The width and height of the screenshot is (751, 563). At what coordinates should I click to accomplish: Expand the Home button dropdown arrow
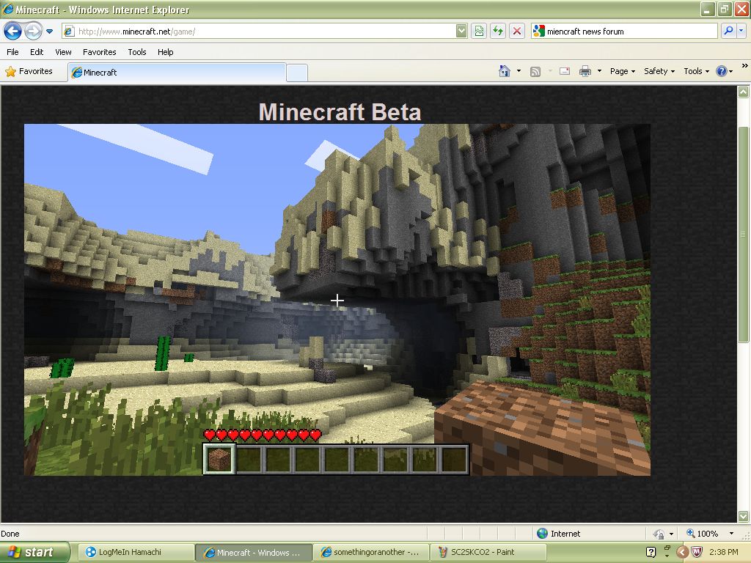(x=519, y=71)
